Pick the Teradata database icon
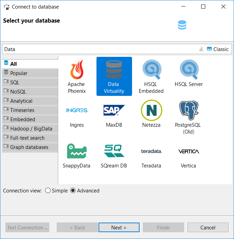Image resolution: width=234 pixels, height=239 pixels. 152,151
